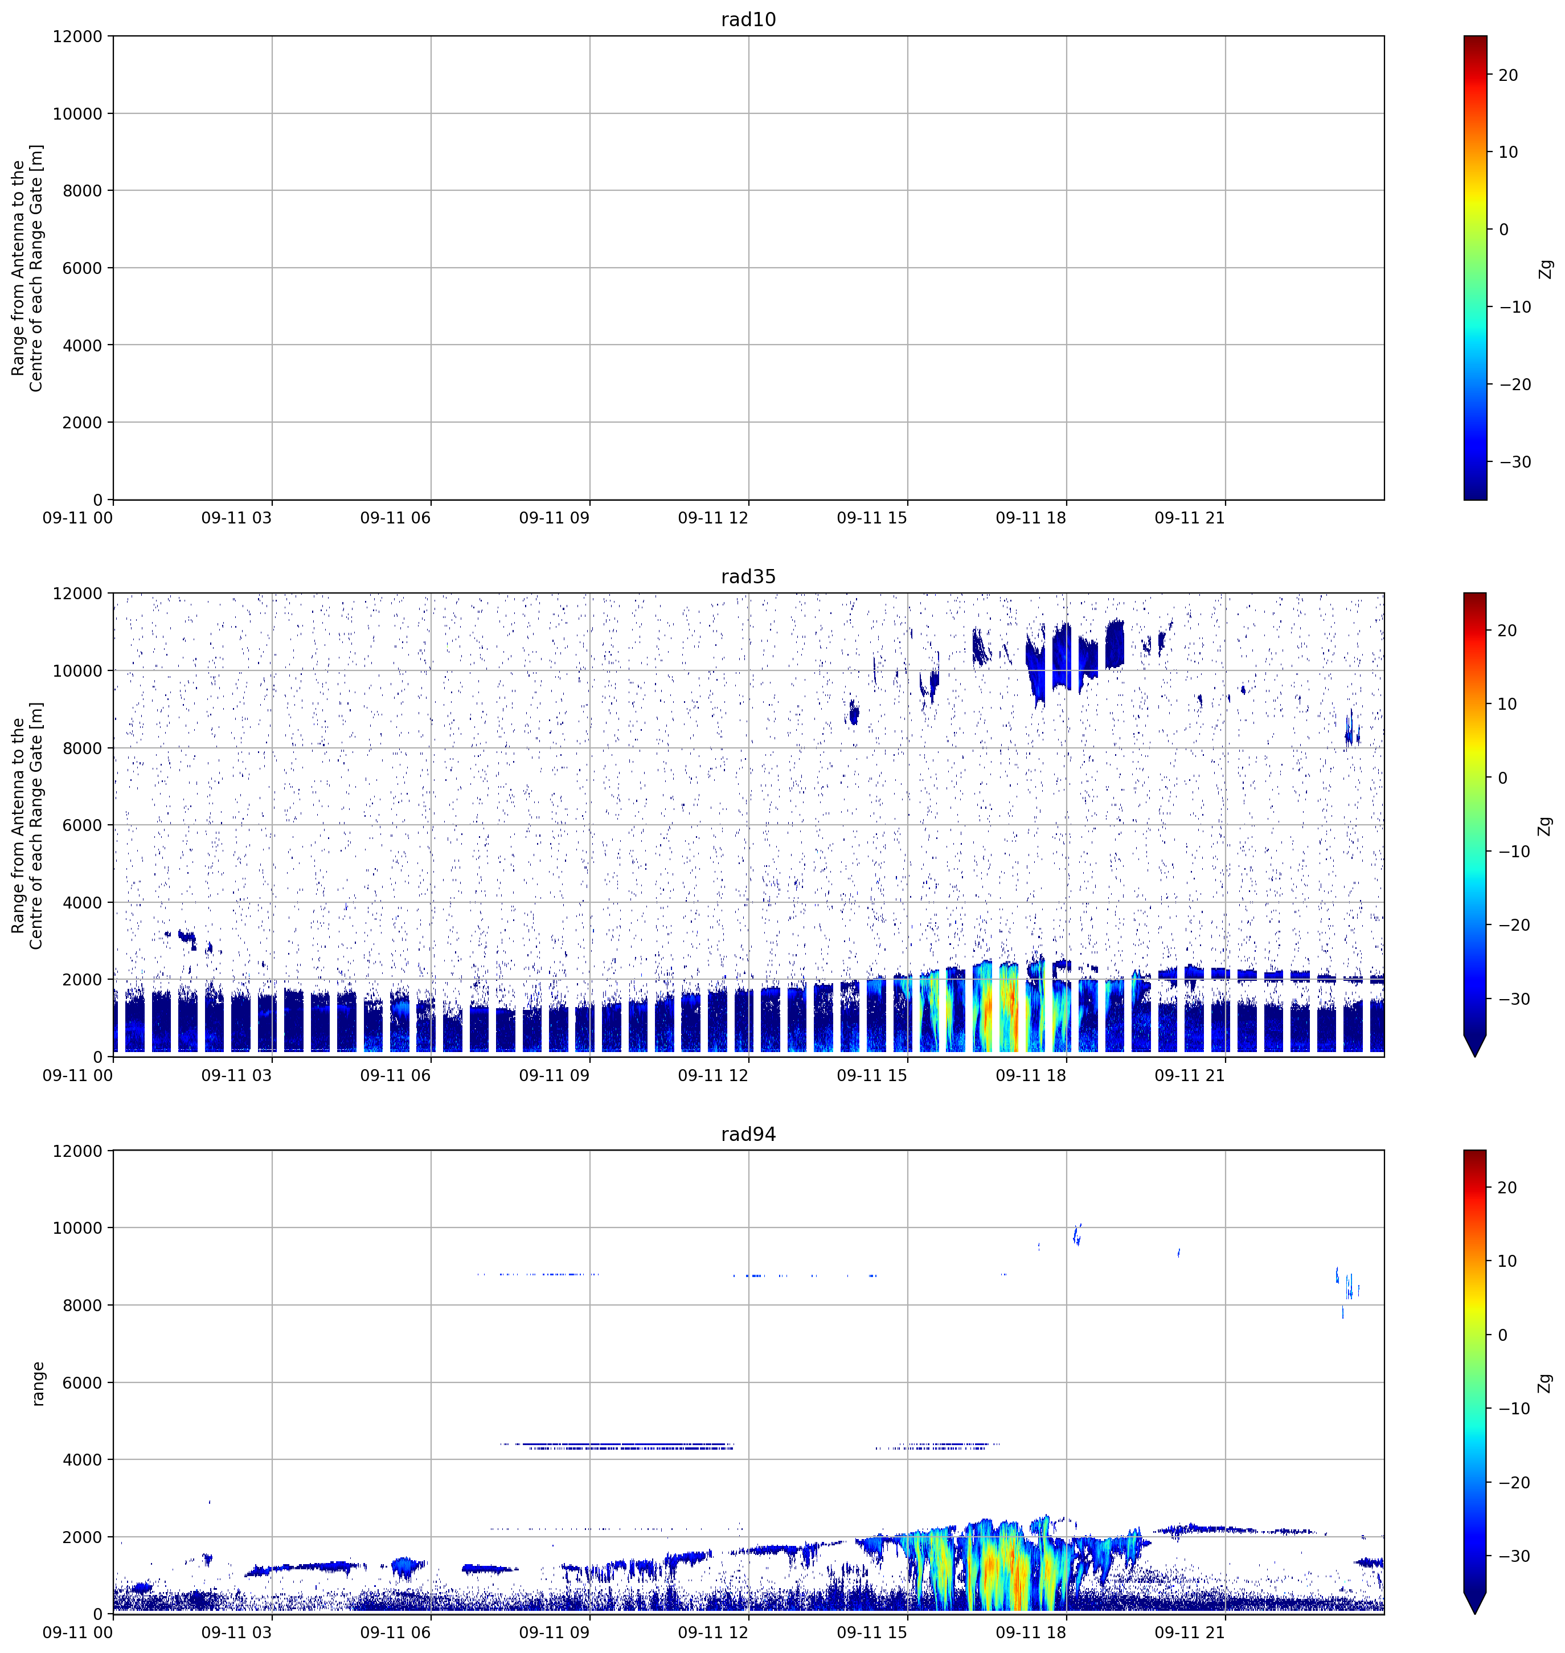Click the rad35 plot title
1565x1653 pixels.
(748, 576)
